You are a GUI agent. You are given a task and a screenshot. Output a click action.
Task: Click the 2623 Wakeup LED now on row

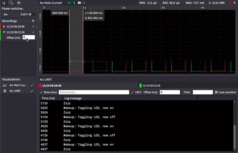click(136, 108)
